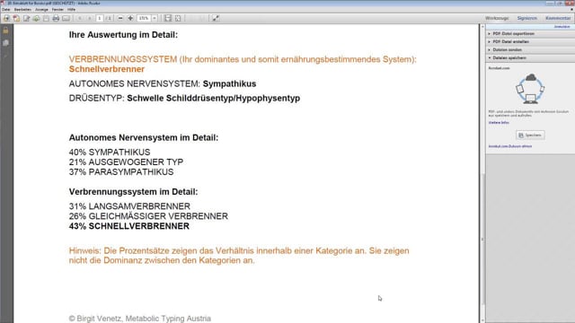Click the 'Ihre Auswertung im Detail:' heading
The height and width of the screenshot is (323, 575).
pyautogui.click(x=123, y=35)
